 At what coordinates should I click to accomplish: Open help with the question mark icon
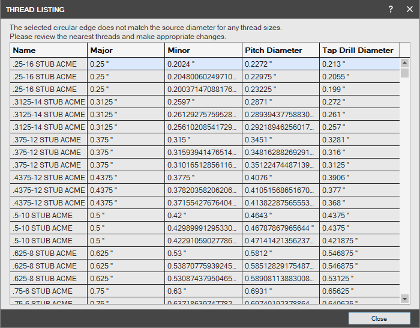coord(391,10)
